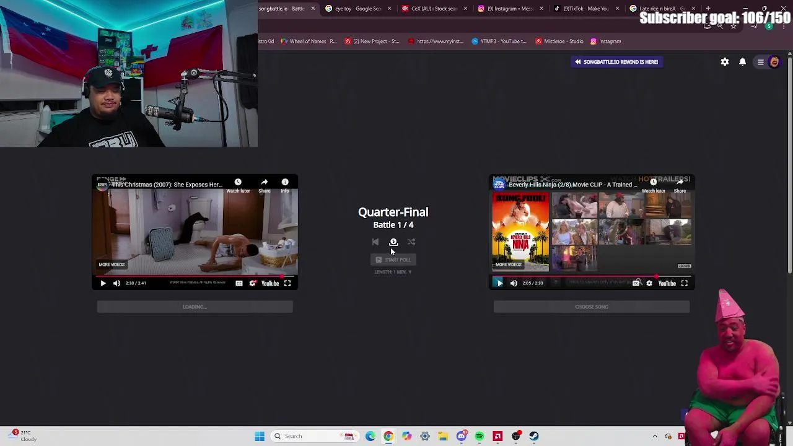Open the (2) New Project bookmark
Viewport: 793px width, 446px height.
[372, 42]
